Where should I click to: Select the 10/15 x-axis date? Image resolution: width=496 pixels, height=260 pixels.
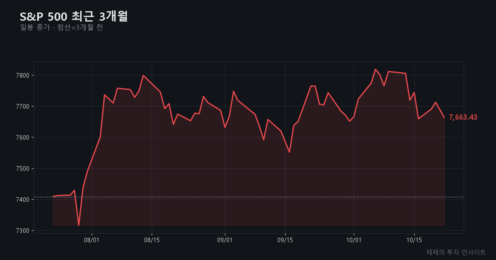tap(414, 240)
